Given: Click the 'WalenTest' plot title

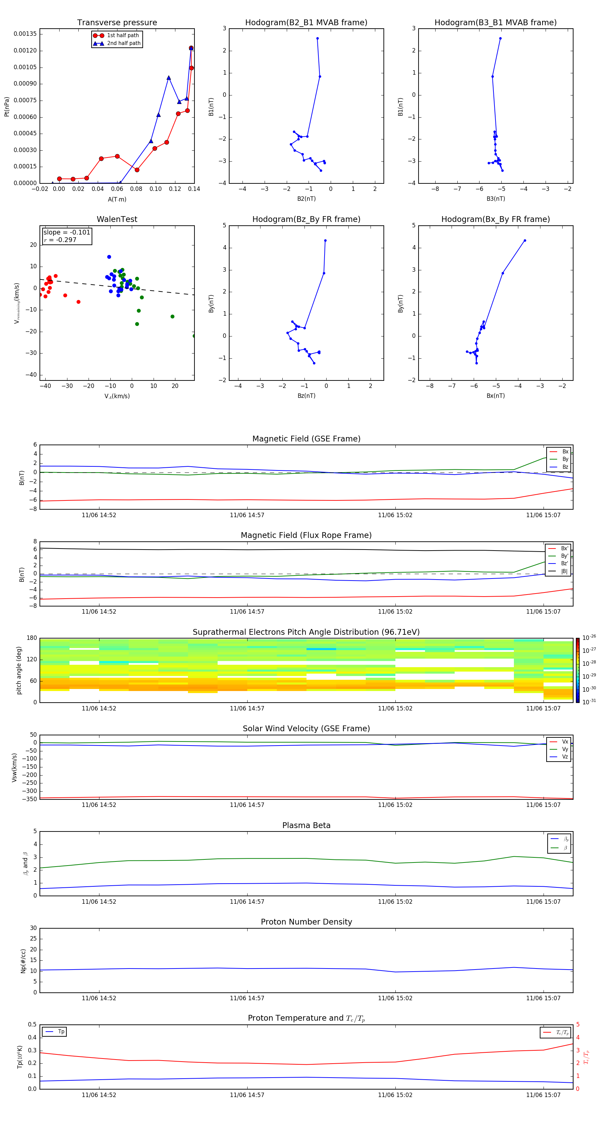Looking at the screenshot, I should coord(117,219).
